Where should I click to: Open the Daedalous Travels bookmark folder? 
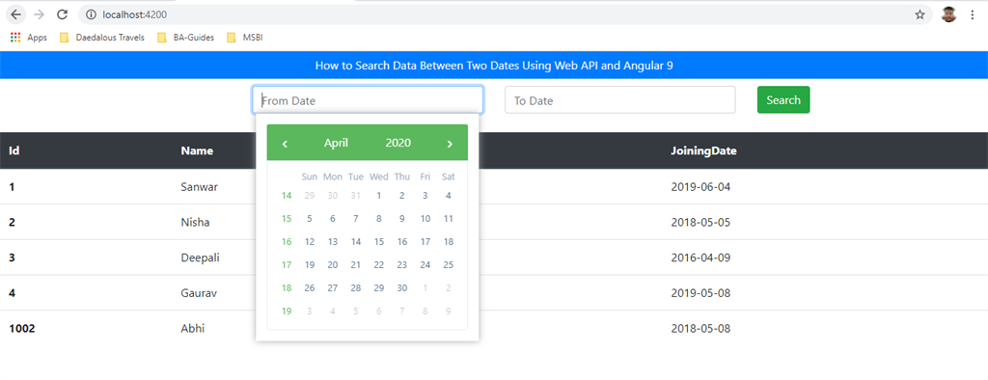[x=102, y=38]
